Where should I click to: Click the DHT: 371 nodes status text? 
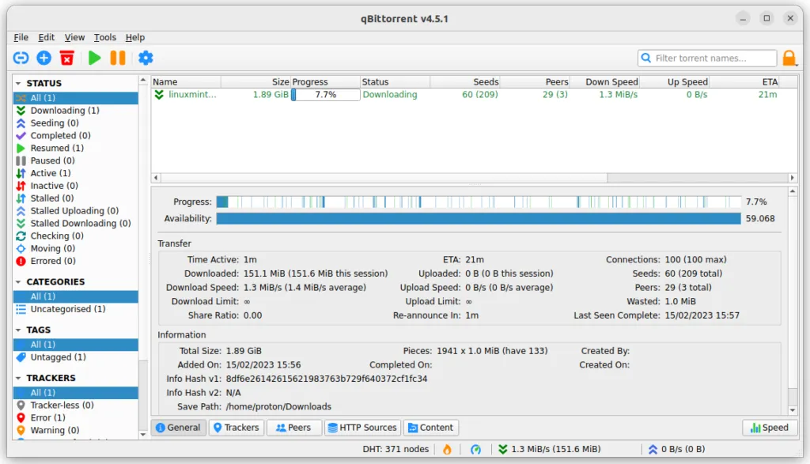point(396,450)
